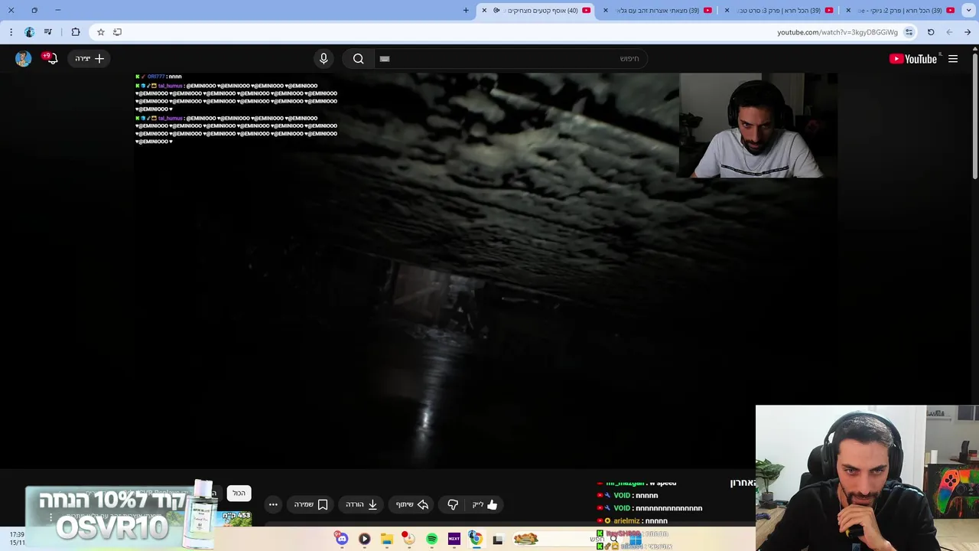This screenshot has height=551, width=979.
Task: Open File Explorer from the taskbar
Action: pos(387,539)
